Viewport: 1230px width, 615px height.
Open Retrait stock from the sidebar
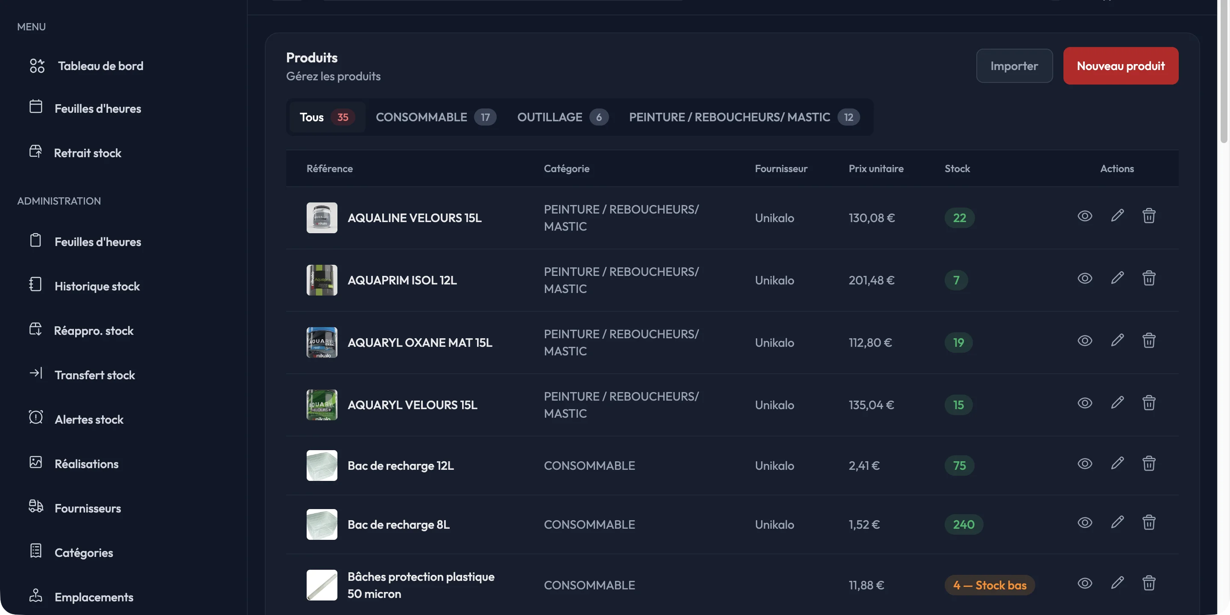88,153
